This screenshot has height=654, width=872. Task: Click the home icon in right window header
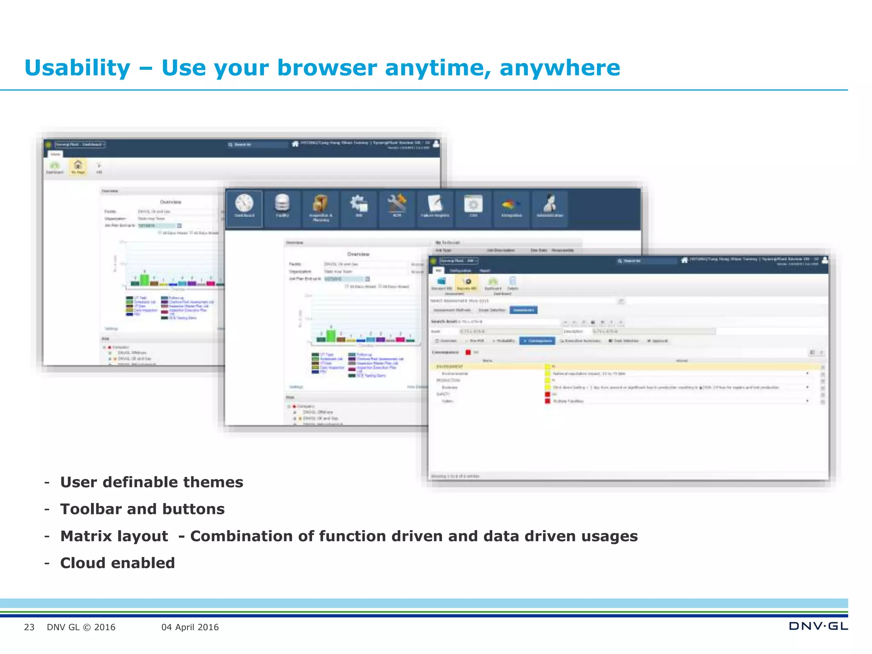point(684,260)
